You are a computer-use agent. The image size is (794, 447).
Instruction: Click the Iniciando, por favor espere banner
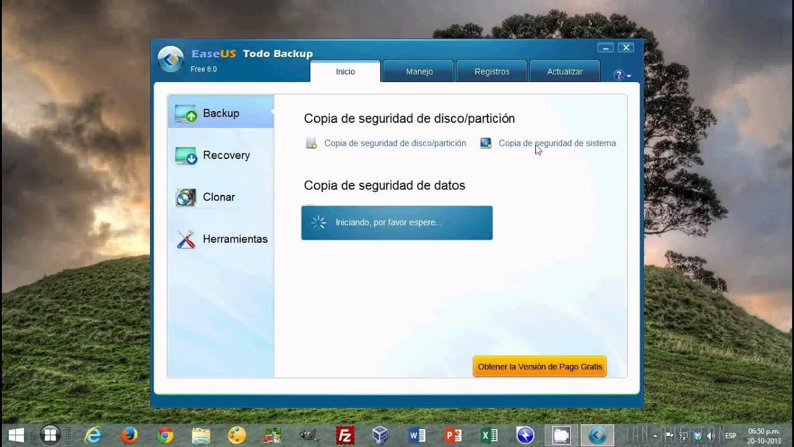click(397, 223)
